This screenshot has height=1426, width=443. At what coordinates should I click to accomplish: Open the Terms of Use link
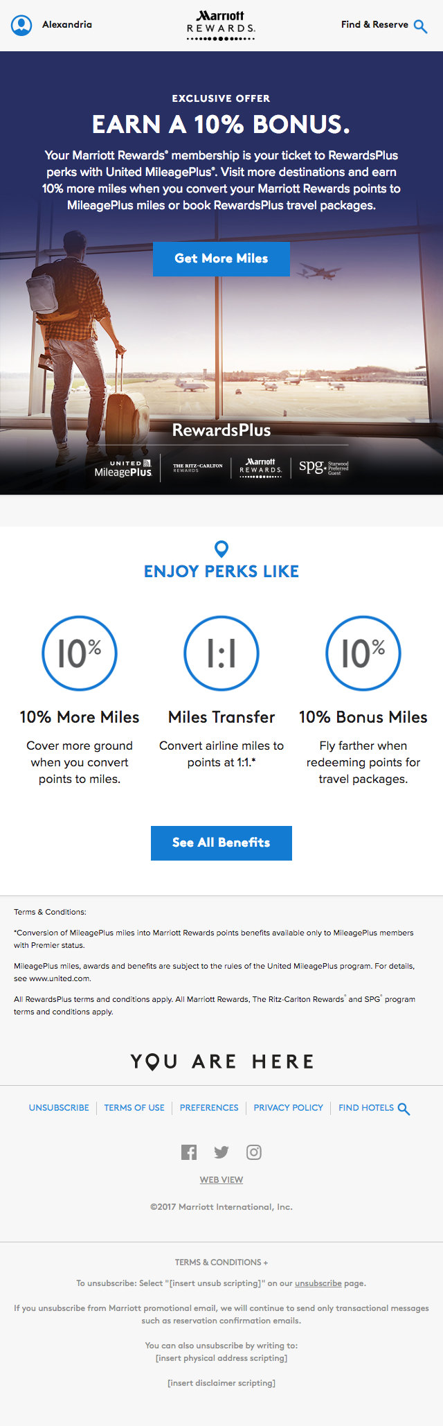tap(134, 1108)
